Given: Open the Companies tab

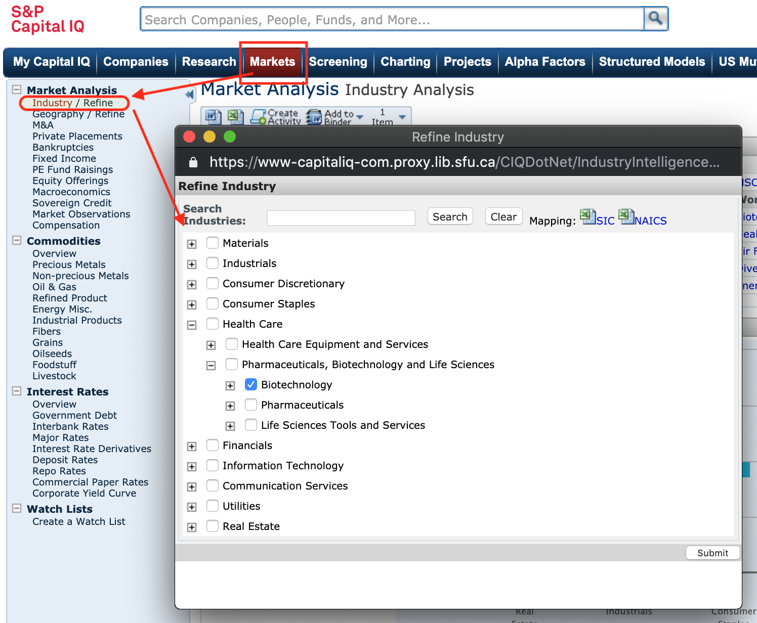Looking at the screenshot, I should [x=136, y=62].
